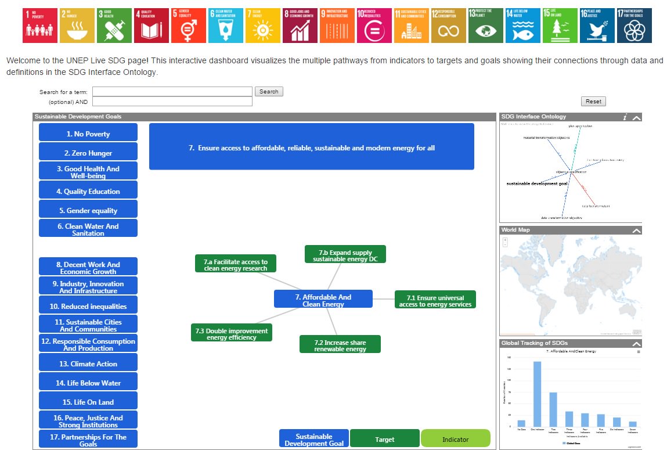
Task: Click the tallest One Indicator bar in chart
Action: 538,394
